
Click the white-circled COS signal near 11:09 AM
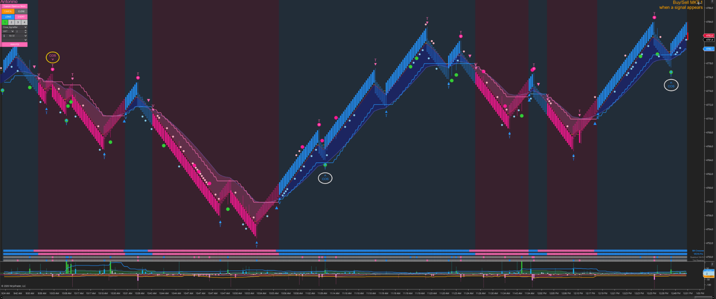click(325, 178)
